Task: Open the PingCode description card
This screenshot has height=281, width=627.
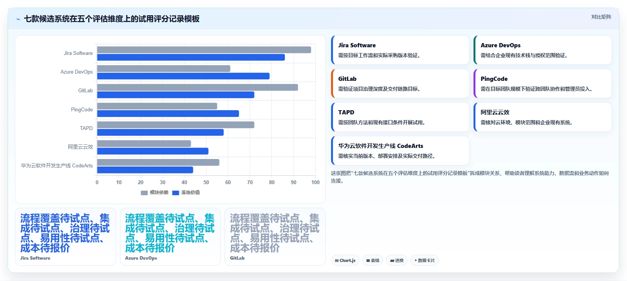Action: [x=543, y=83]
